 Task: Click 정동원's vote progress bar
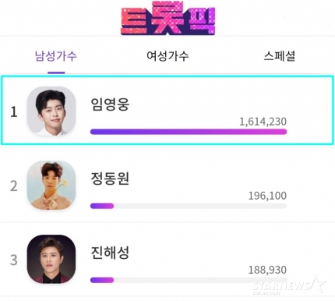189,206
